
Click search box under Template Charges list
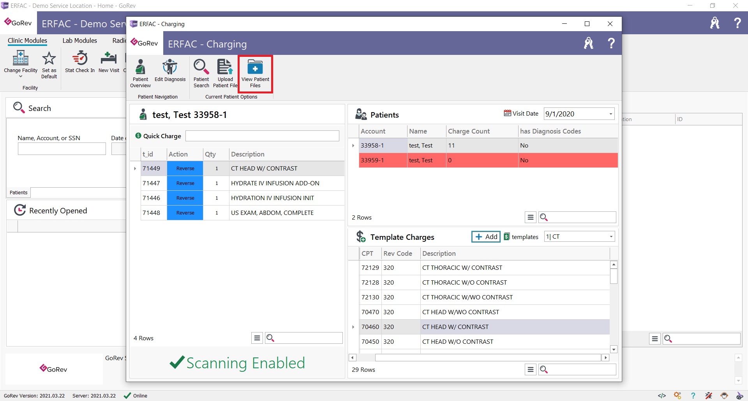577,369
